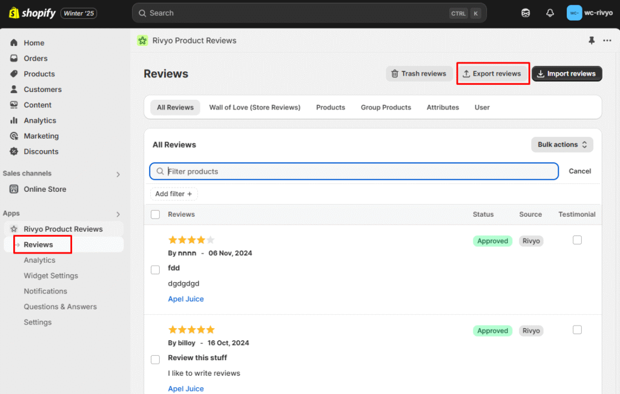Check the Testimonial box for nnnn's review
The width and height of the screenshot is (620, 394).
tap(577, 240)
